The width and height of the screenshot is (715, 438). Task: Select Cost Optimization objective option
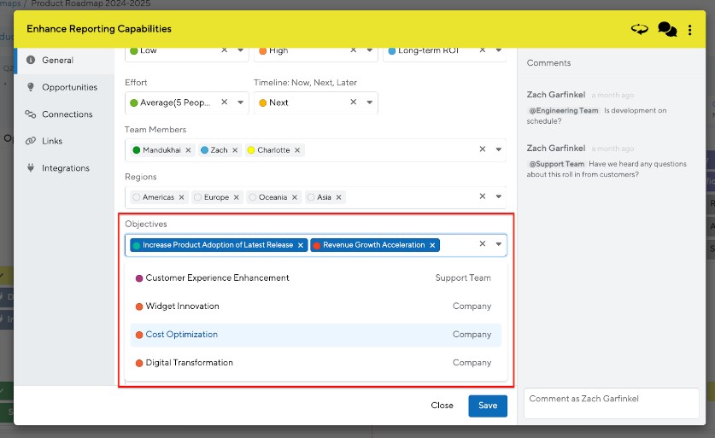click(182, 335)
